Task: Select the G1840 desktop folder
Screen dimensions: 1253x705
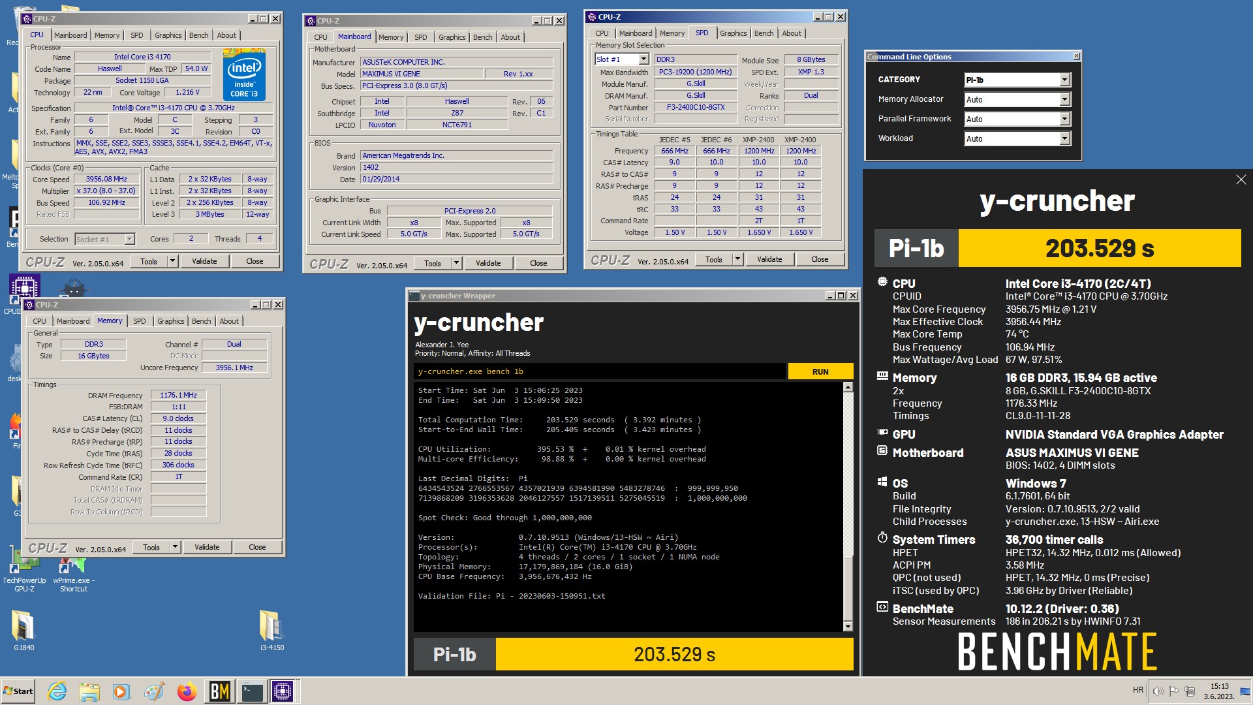Action: coord(23,631)
